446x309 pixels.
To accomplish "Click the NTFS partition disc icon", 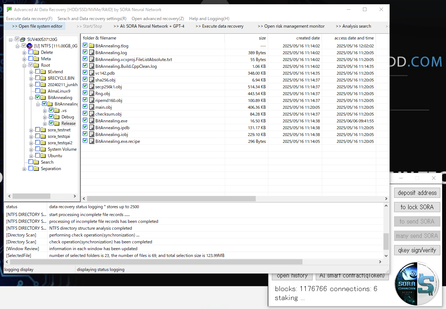I will click(30, 46).
